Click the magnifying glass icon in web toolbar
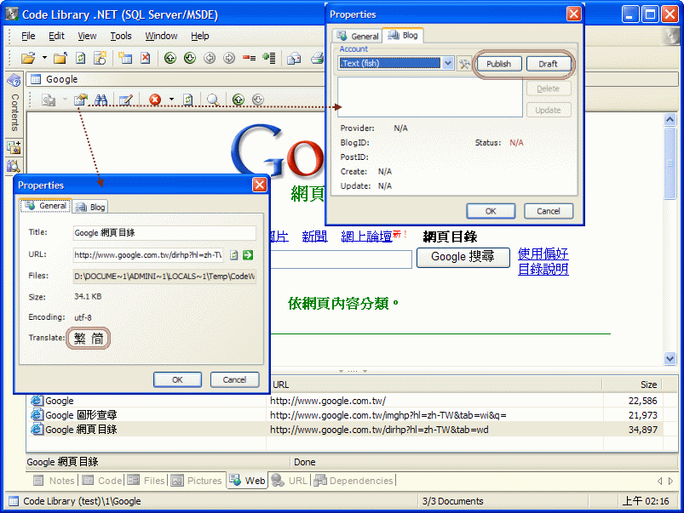Image resolution: width=684 pixels, height=513 pixels. click(213, 100)
